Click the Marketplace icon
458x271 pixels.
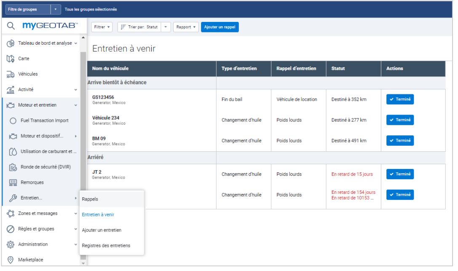coord(11,260)
